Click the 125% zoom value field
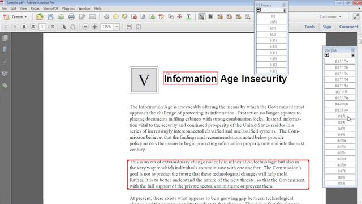 [107, 27]
